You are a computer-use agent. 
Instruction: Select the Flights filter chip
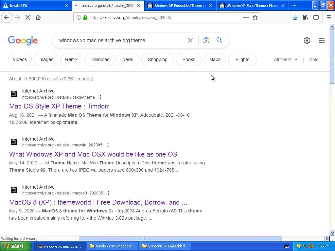pyautogui.click(x=242, y=59)
